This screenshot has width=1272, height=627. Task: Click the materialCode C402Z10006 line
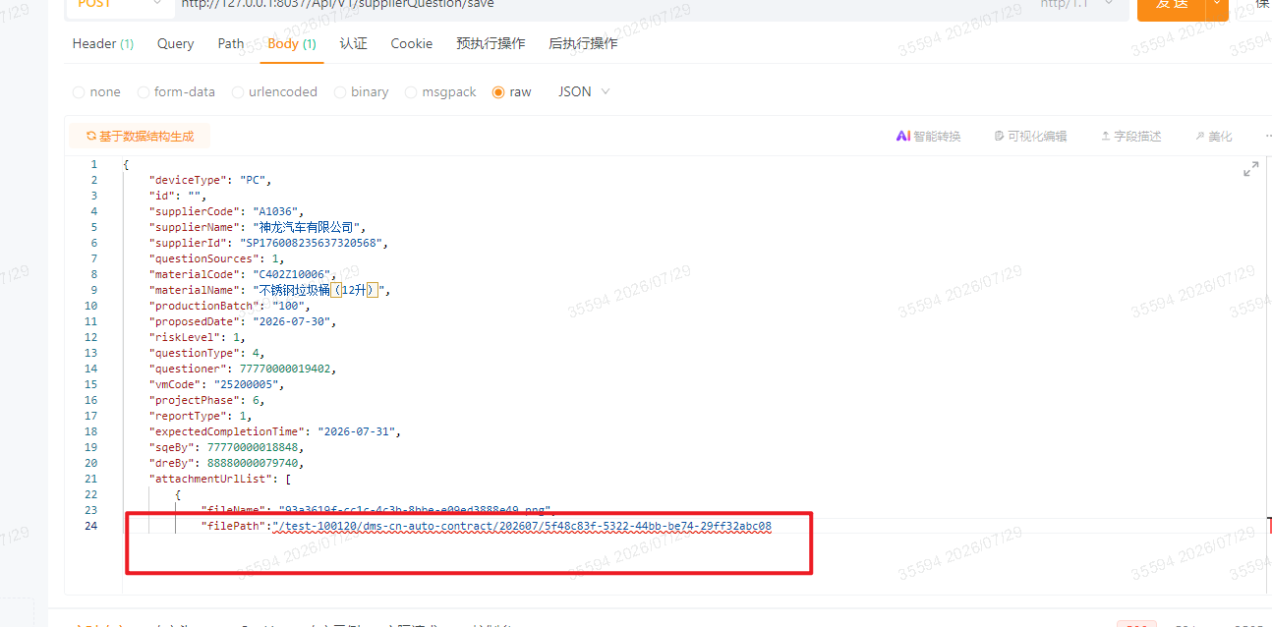point(243,274)
